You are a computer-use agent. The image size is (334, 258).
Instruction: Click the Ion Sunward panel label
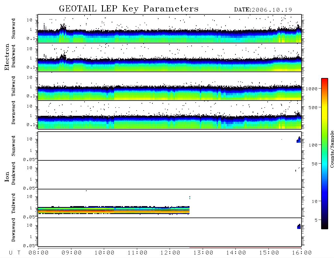tap(13, 146)
